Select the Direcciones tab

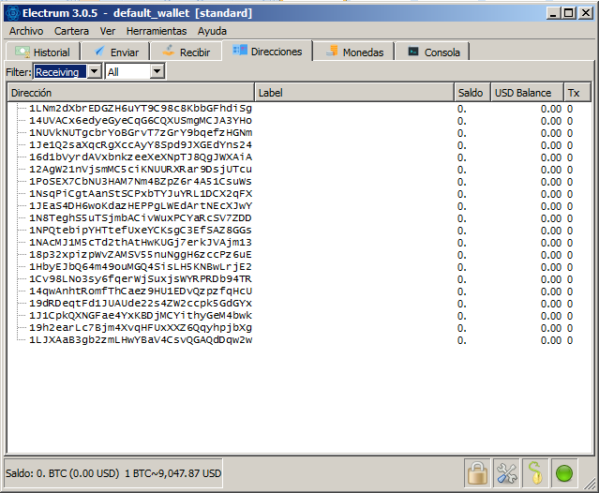click(x=267, y=52)
